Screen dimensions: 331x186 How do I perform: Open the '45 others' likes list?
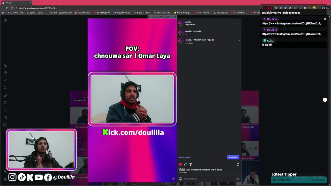click(x=218, y=170)
